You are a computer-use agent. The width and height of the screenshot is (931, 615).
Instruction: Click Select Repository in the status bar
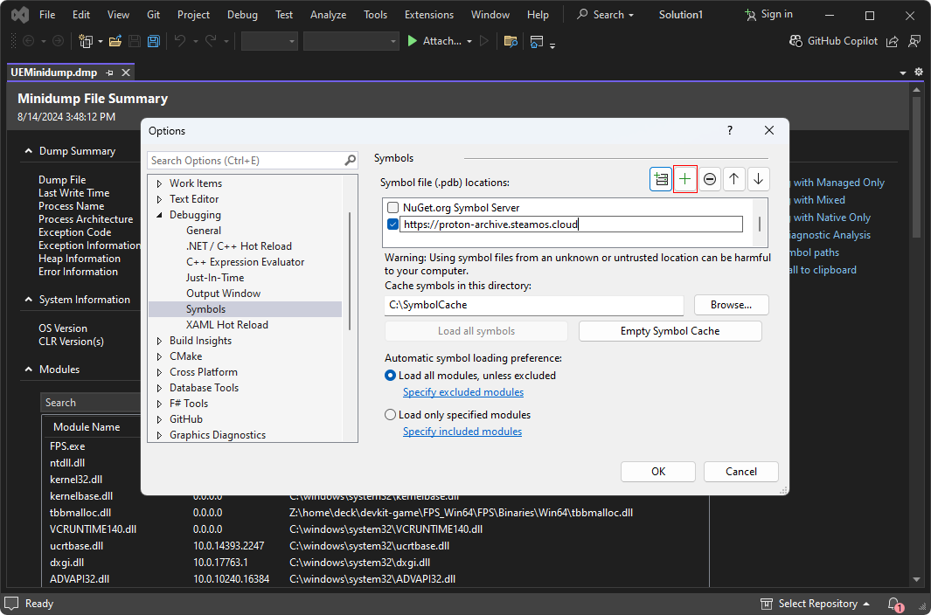pyautogui.click(x=815, y=604)
